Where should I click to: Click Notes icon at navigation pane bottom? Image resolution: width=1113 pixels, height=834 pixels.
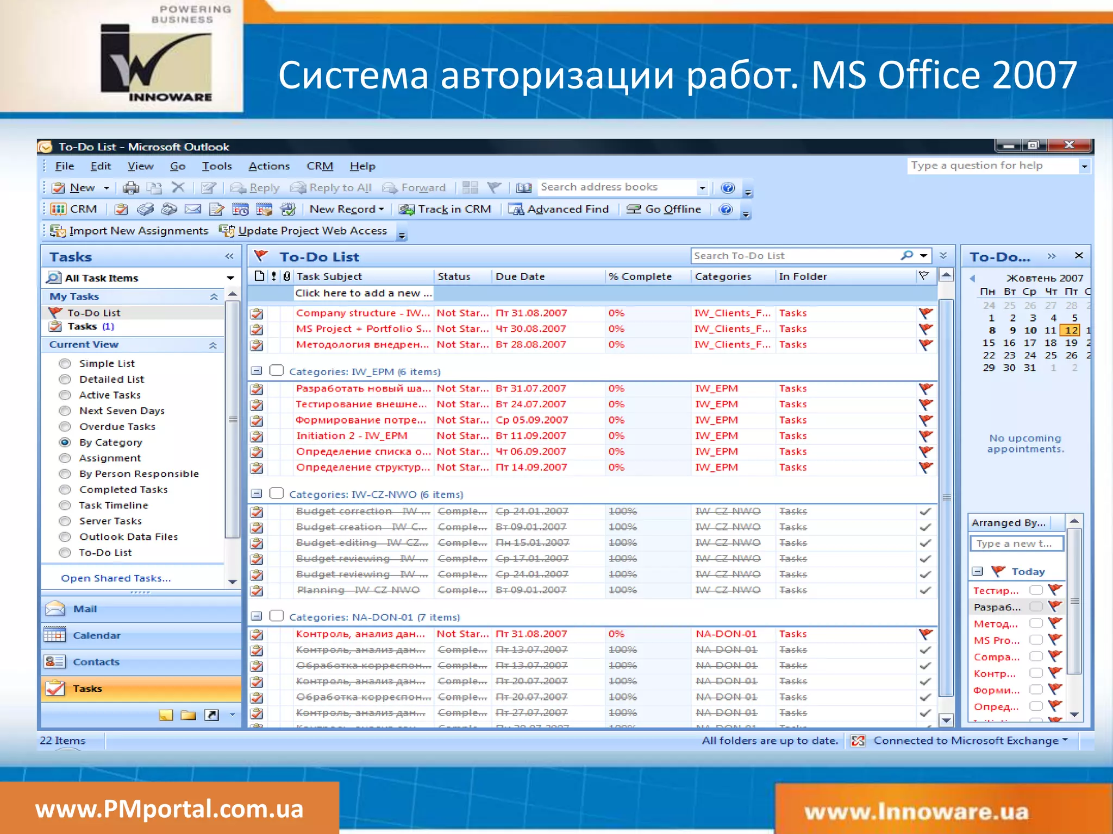pos(166,715)
